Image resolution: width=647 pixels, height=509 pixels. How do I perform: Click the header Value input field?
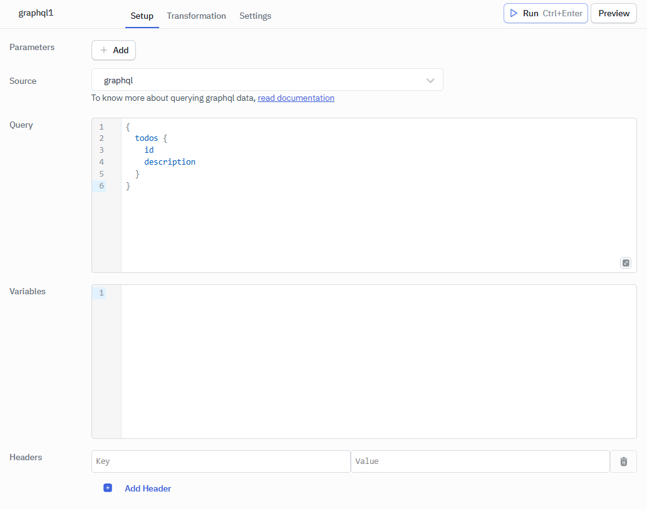coord(480,461)
